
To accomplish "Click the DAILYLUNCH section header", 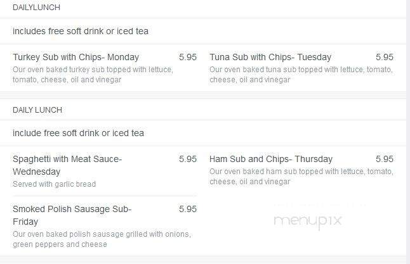I will click(36, 8).
